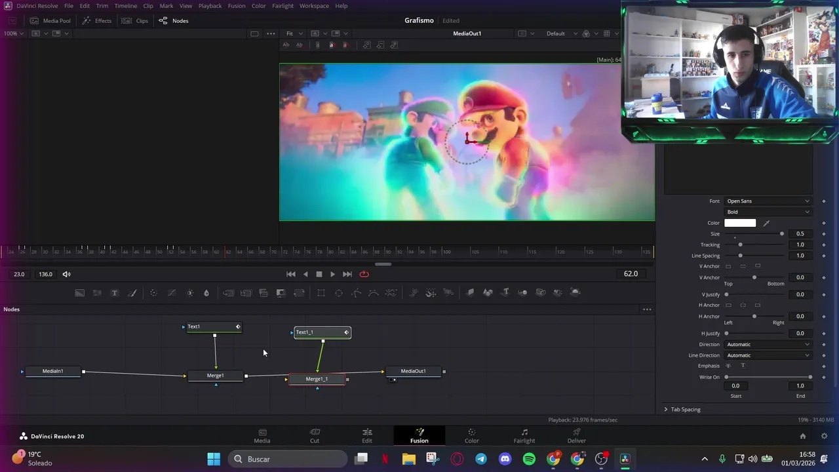Pick color with the eyedropper icon

(x=766, y=223)
